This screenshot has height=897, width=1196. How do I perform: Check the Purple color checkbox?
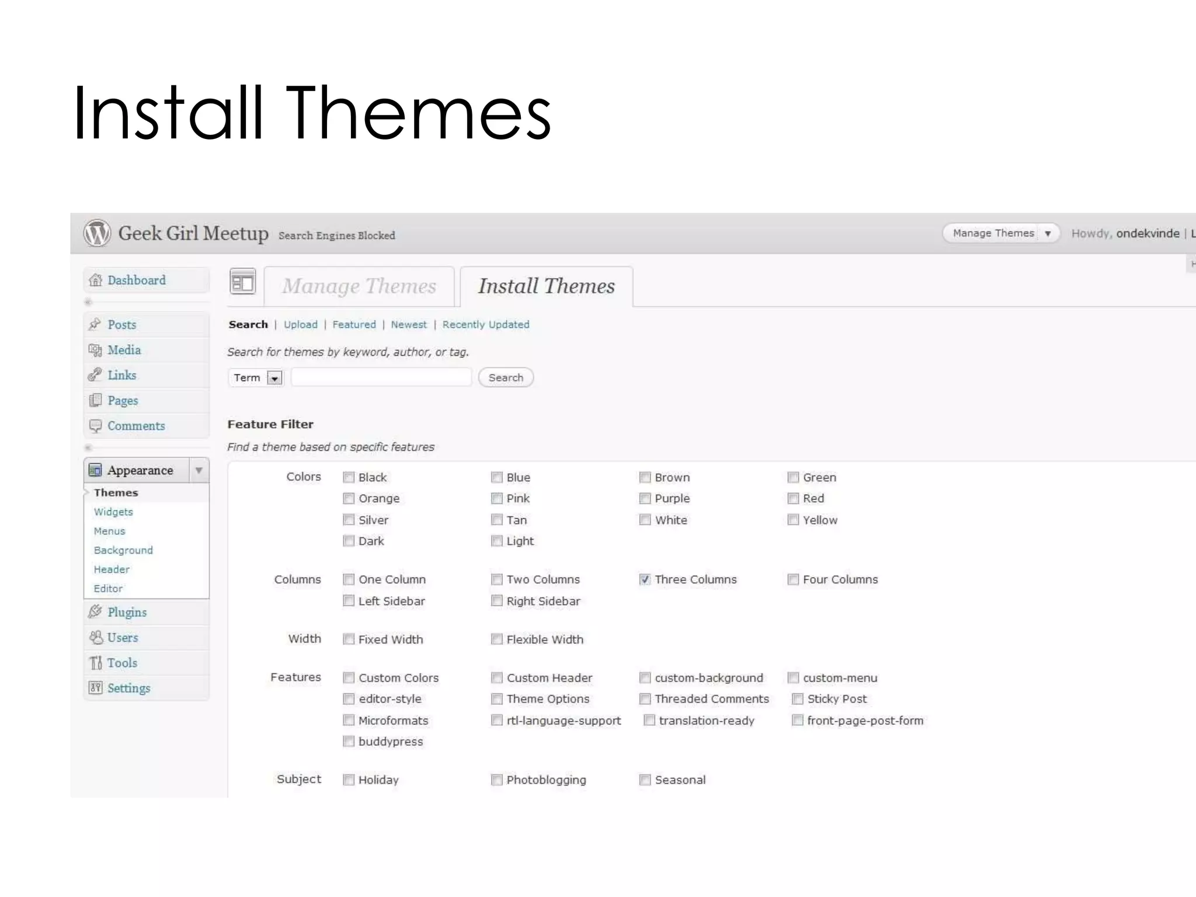pos(645,498)
